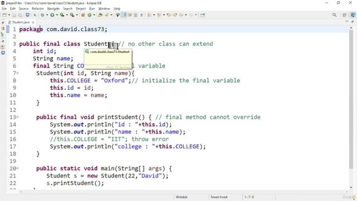The width and height of the screenshot is (357, 201).
Task: Click the Open Type folder icon
Action: 100,15
